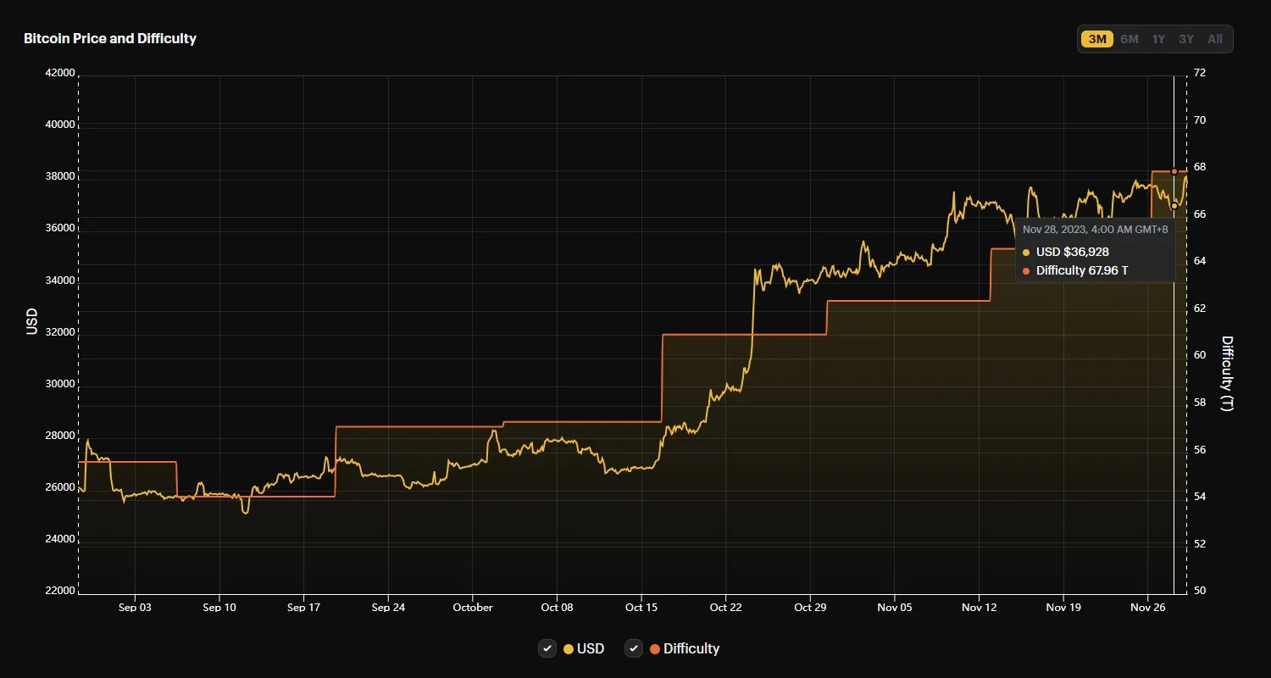The image size is (1271, 678).
Task: Change chart range to 3Y
Action: point(1186,39)
